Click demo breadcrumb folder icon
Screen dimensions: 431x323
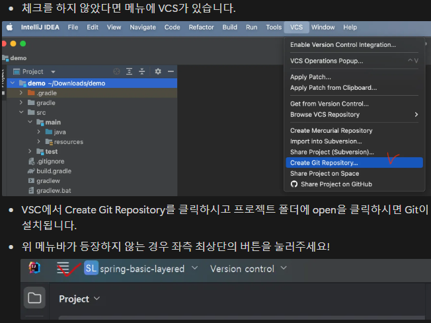(5, 58)
